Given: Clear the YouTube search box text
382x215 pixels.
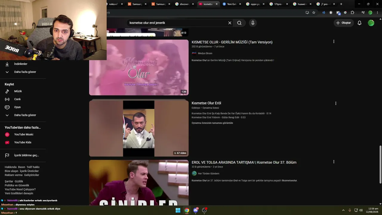Looking at the screenshot, I should 230,23.
